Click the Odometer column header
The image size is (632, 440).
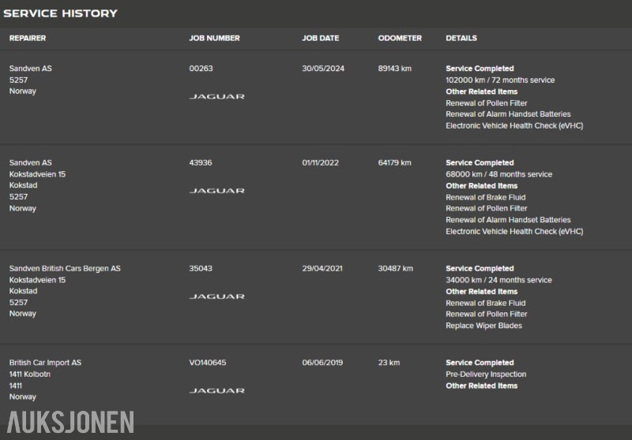(400, 38)
